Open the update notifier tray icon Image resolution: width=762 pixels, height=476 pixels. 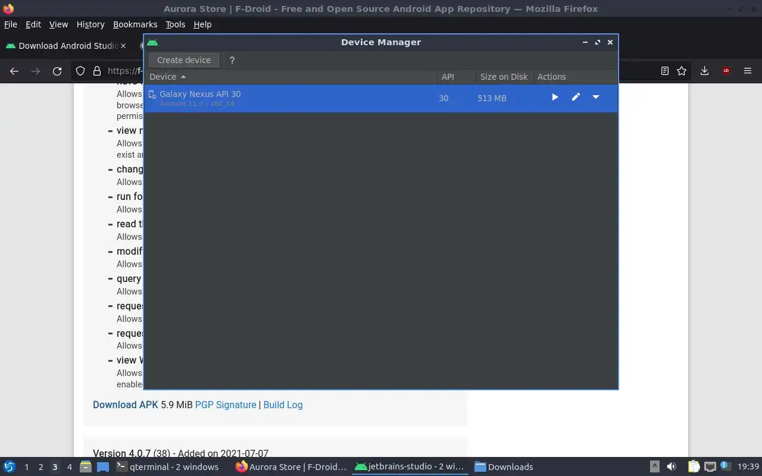pyautogui.click(x=725, y=466)
